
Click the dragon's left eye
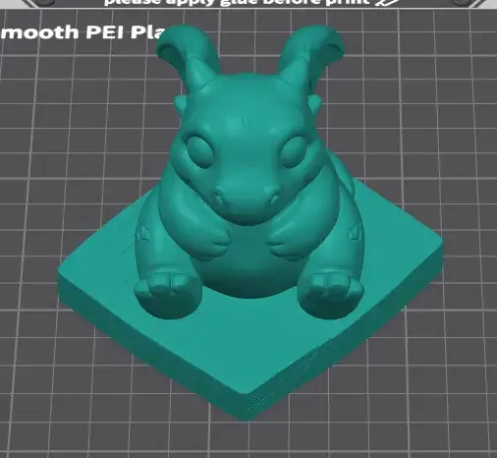click(199, 151)
